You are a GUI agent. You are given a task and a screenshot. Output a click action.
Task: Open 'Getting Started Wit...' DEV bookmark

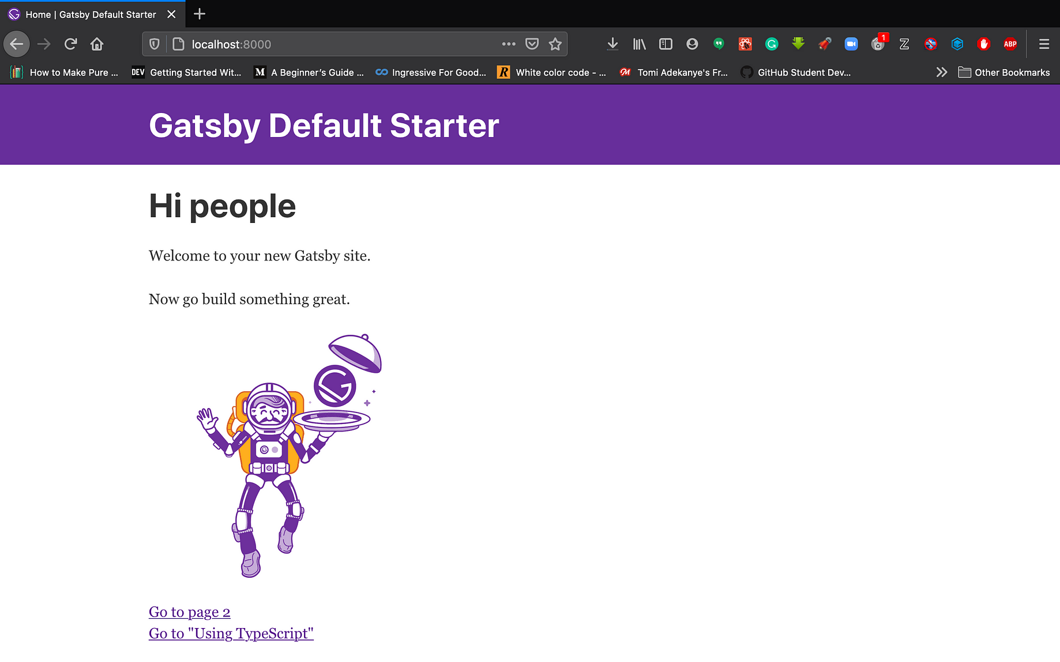(x=186, y=72)
